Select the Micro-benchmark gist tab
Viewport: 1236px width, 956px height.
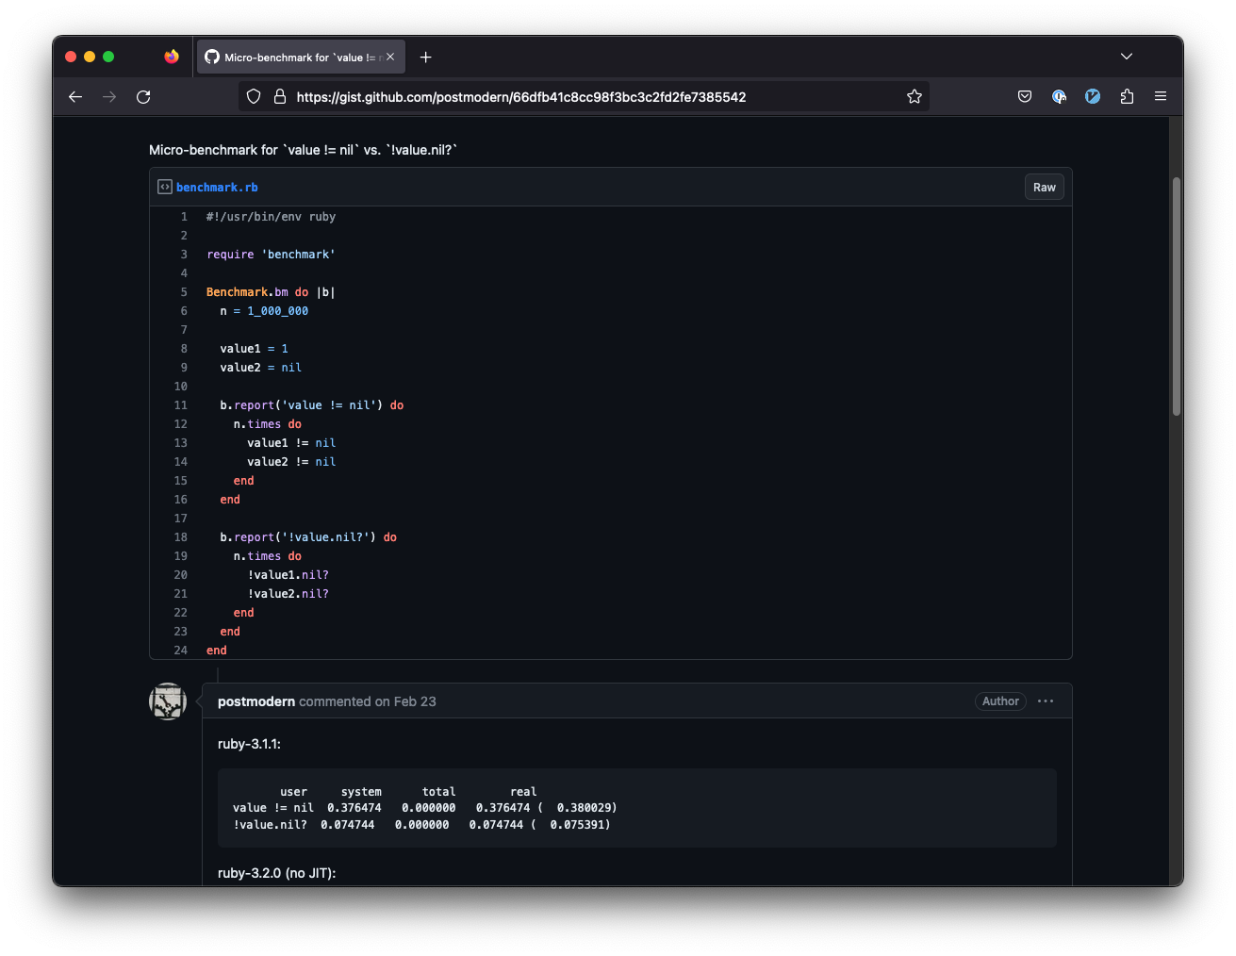point(300,57)
